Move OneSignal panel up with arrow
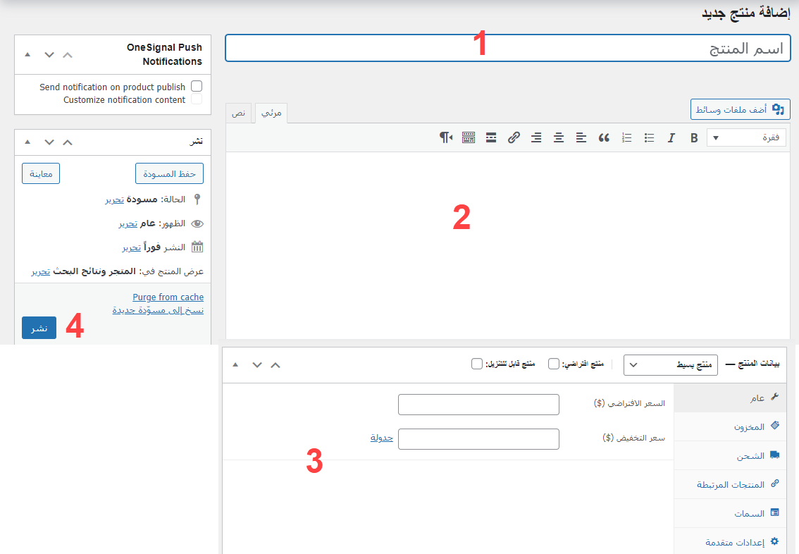Viewport: 799px width, 554px height. point(68,55)
